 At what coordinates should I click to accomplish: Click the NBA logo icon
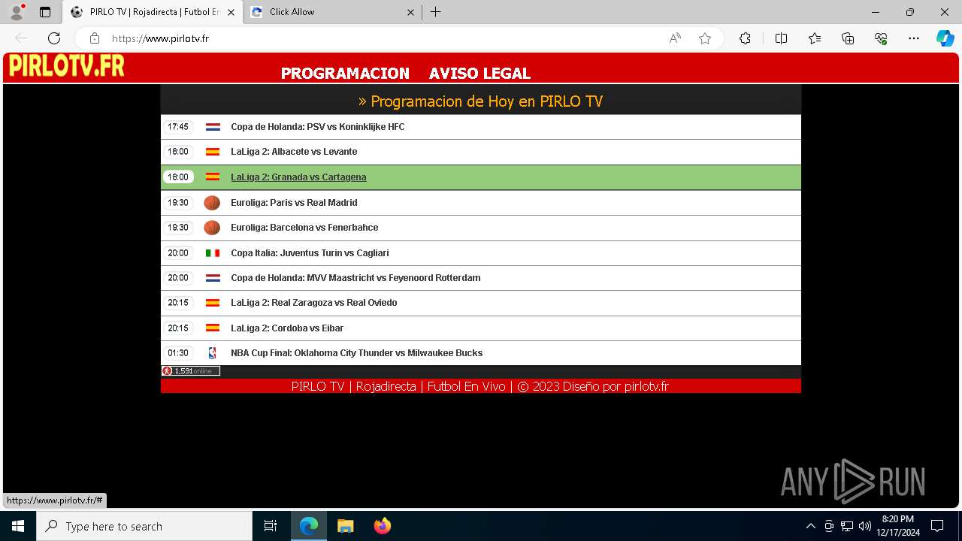point(212,353)
